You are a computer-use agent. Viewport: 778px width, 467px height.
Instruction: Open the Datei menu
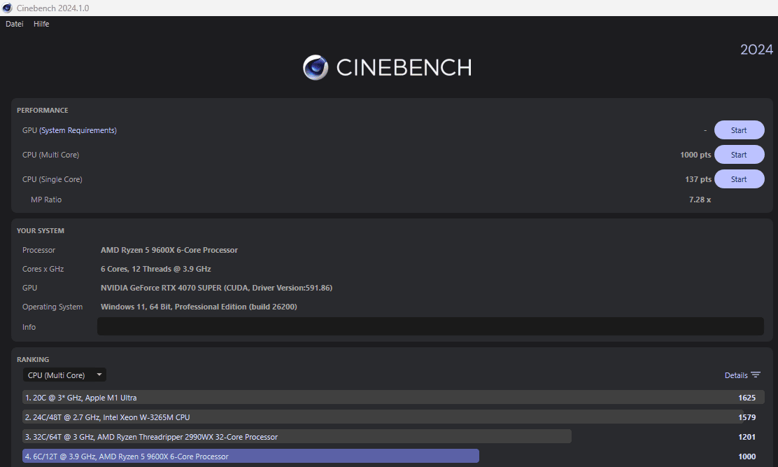pos(15,24)
